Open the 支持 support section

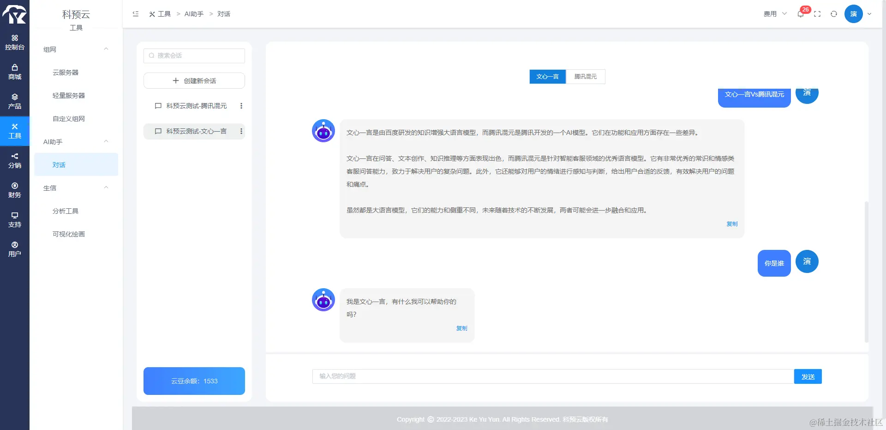[15, 220]
